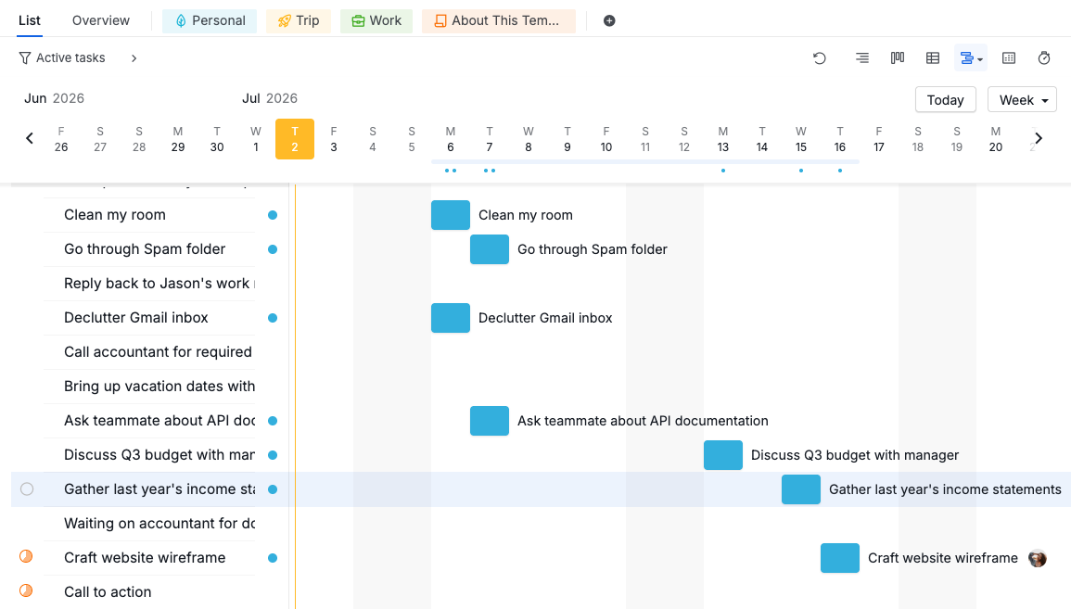Open 'Call accountant for required' task
1071x609 pixels.
tap(158, 351)
